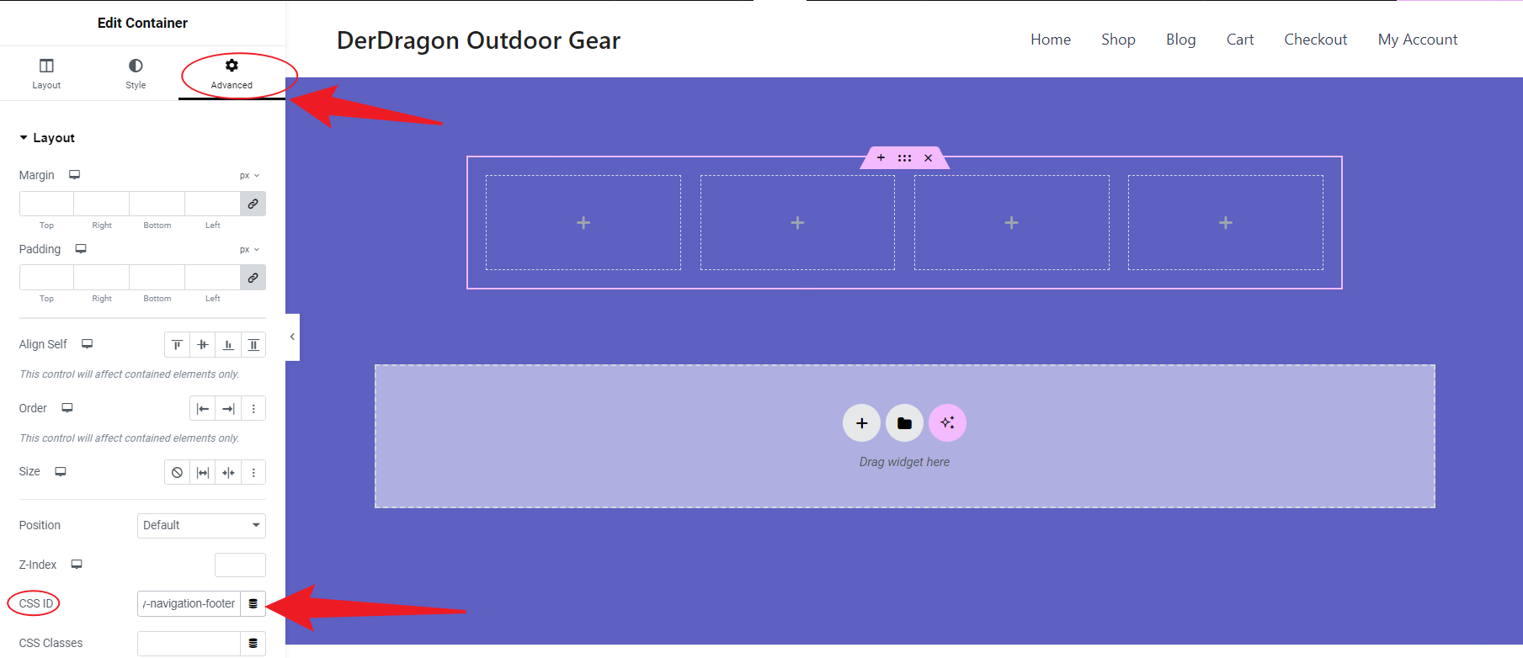Click the Margin Bottom field
The width and height of the screenshot is (1523, 658).
click(157, 204)
